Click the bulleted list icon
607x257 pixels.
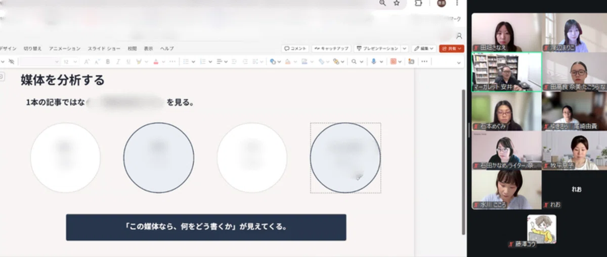[x=186, y=62]
